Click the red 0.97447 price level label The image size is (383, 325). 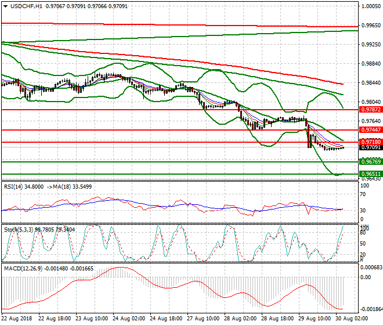[371, 130]
